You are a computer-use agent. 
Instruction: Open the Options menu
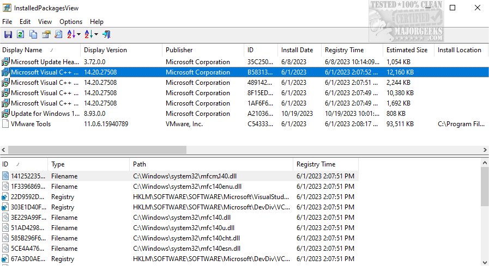pos(71,22)
